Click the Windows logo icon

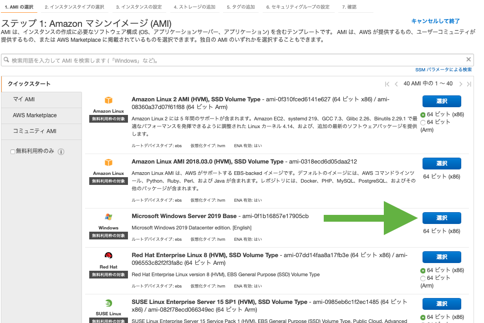coord(108,217)
